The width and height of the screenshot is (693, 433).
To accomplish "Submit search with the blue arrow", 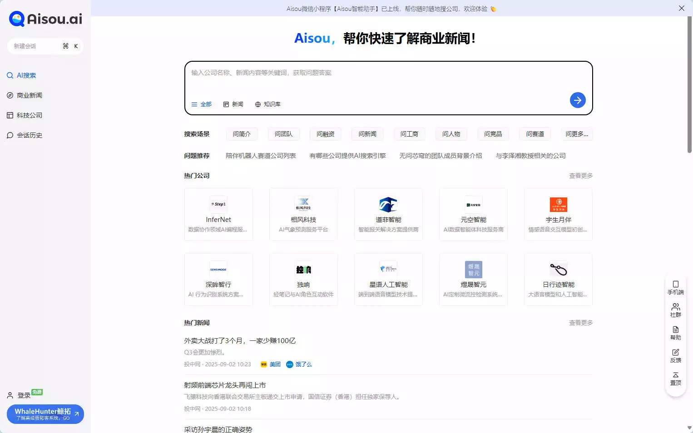I will click(578, 100).
